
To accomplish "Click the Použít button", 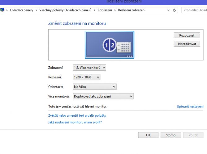I will (x=193, y=135).
